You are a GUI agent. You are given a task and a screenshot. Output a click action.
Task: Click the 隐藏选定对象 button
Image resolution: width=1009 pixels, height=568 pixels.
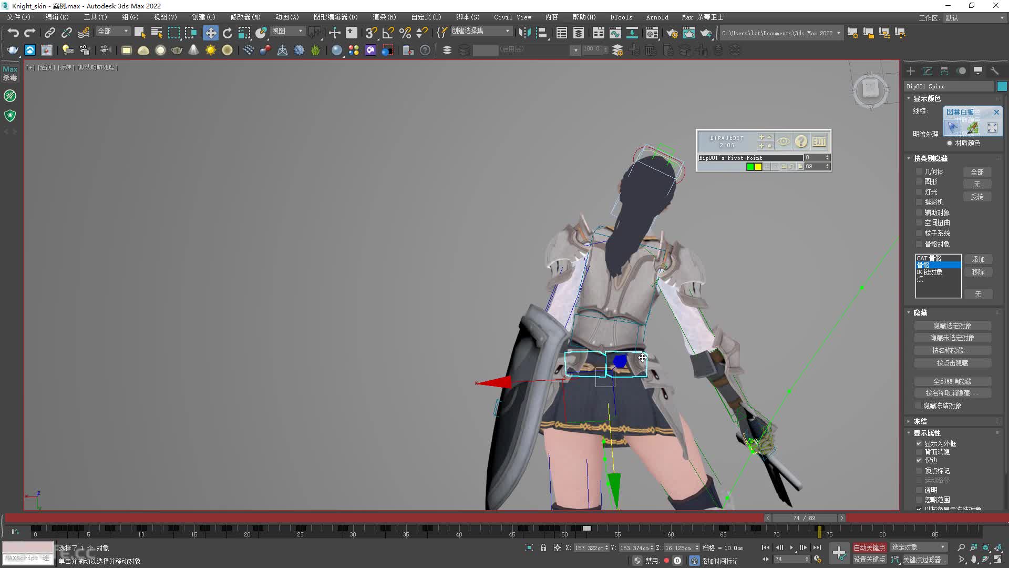click(952, 326)
